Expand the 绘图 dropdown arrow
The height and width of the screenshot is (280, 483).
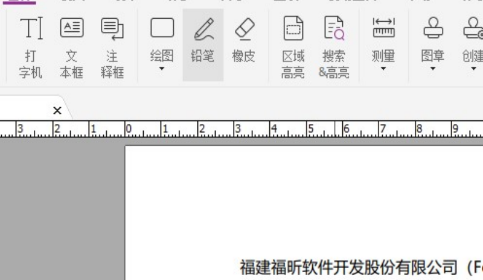point(162,69)
